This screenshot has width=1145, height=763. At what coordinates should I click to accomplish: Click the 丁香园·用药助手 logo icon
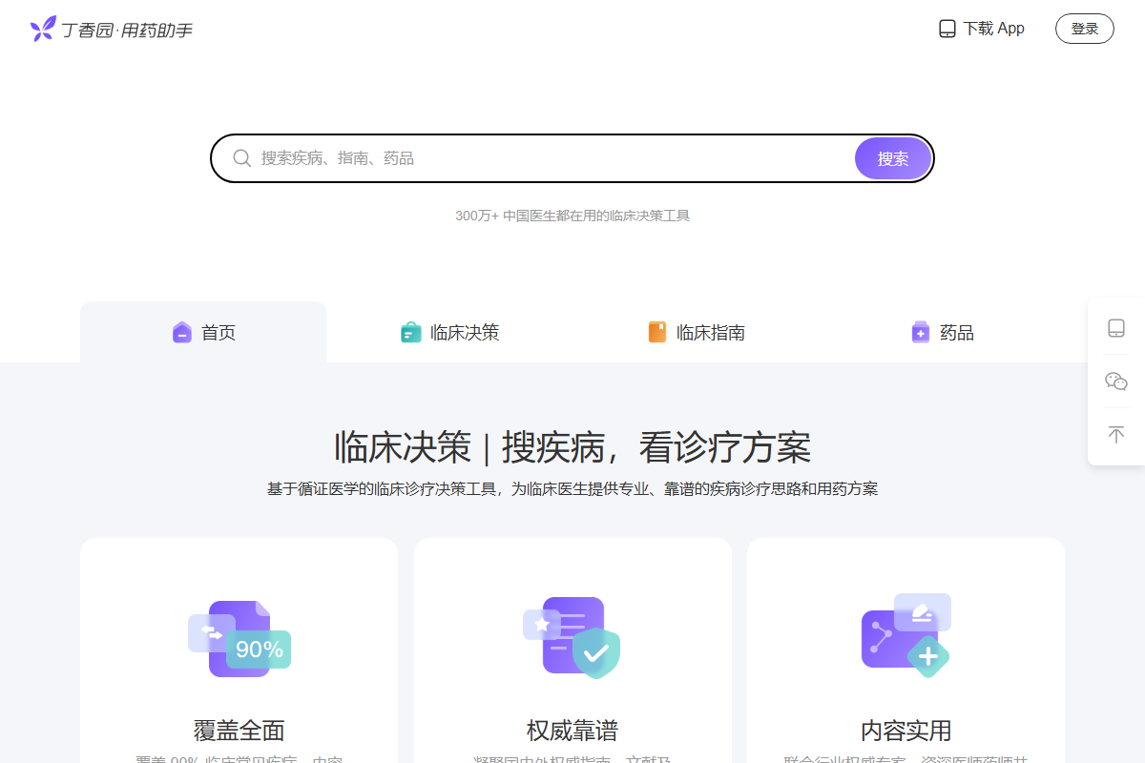40,29
